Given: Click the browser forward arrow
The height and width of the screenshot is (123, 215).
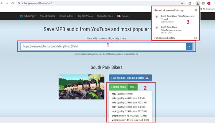Looking at the screenshot, I should [x=7, y=3].
